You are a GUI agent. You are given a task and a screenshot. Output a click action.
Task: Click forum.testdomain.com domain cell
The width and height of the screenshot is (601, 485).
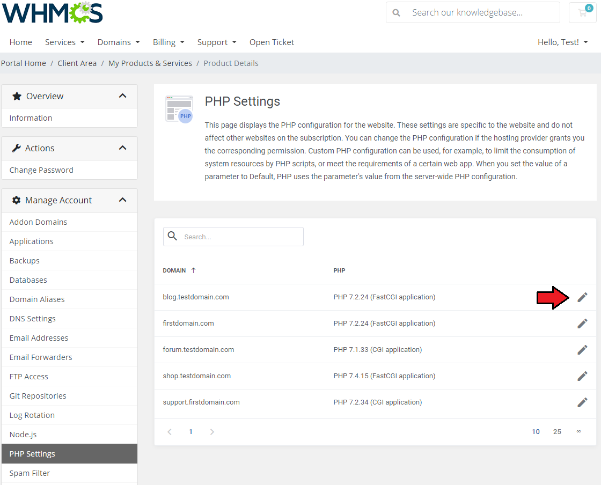[x=198, y=349]
